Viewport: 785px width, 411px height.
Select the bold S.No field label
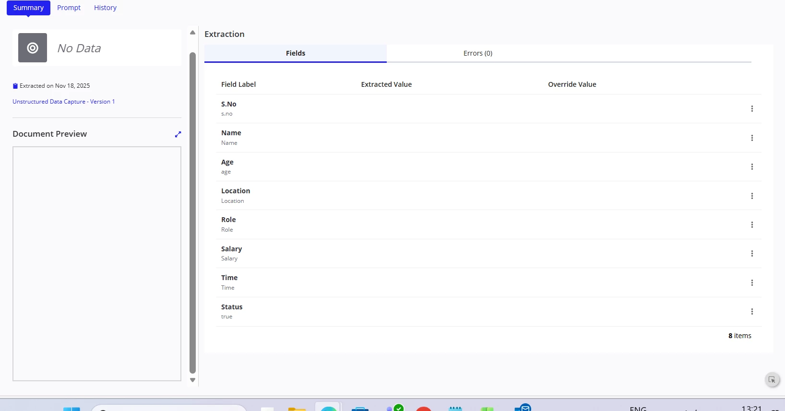coord(229,104)
